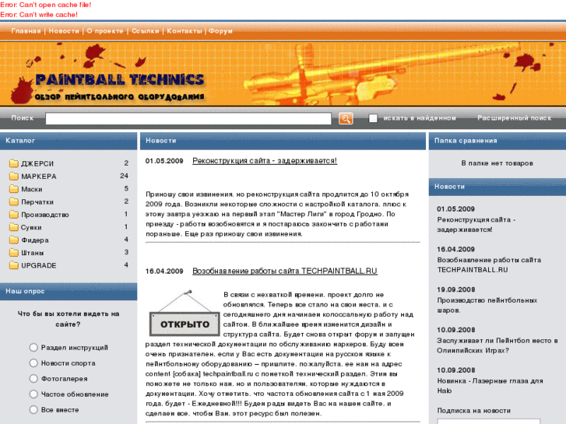Click the 'Наш опрос' panel header
This screenshot has height=424, width=566.
pos(69,291)
